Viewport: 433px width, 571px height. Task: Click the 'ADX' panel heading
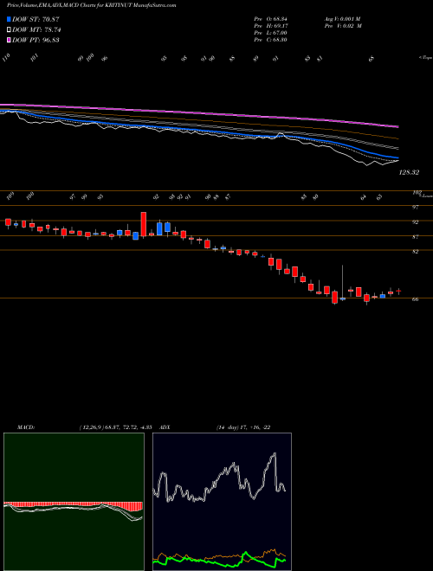(x=165, y=427)
